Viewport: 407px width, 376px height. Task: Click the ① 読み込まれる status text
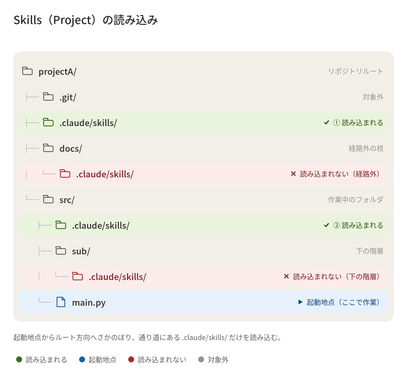click(358, 123)
